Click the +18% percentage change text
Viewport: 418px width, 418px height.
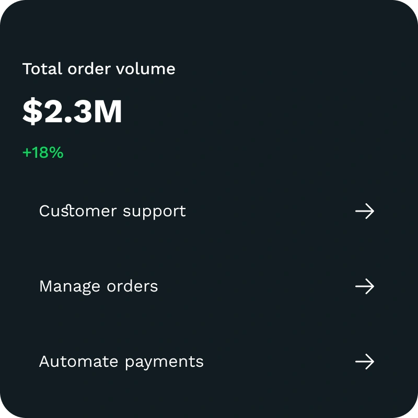point(43,153)
